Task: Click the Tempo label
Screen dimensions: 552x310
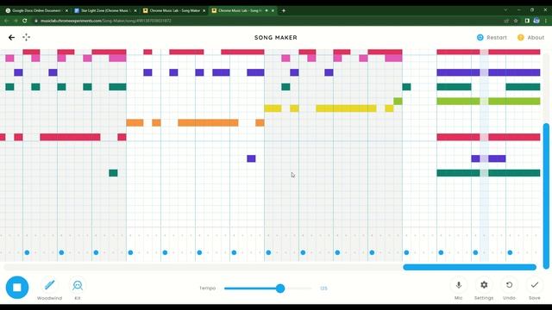Action: tap(207, 288)
